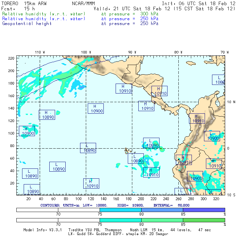Click the "H 10910" box over northwestern Colombia
Screen dimensions: 237x237
click(197, 118)
